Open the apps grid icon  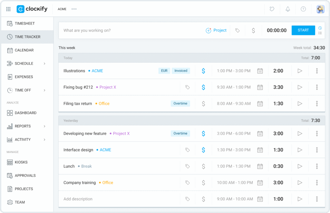[x=8, y=9]
